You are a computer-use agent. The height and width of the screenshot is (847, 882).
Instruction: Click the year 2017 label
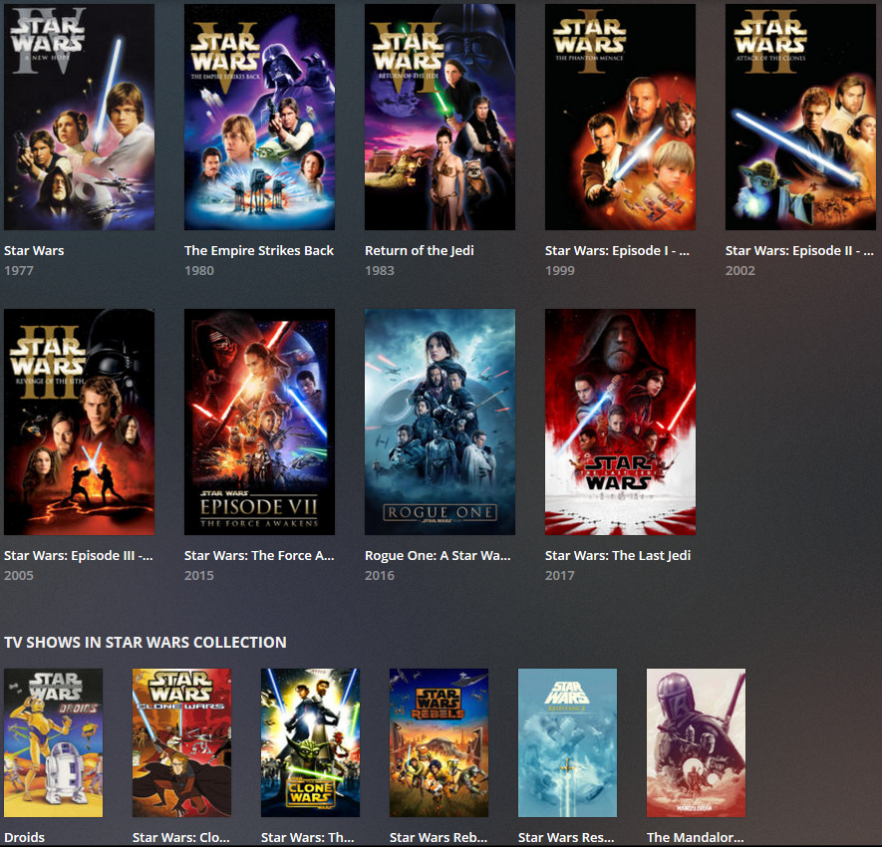point(560,575)
